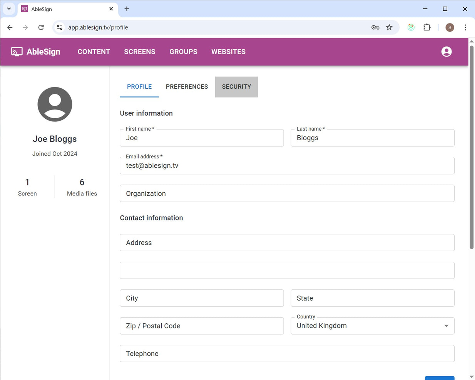The image size is (475, 380).
Task: Click the Chrome profile avatar
Action: [x=450, y=27]
